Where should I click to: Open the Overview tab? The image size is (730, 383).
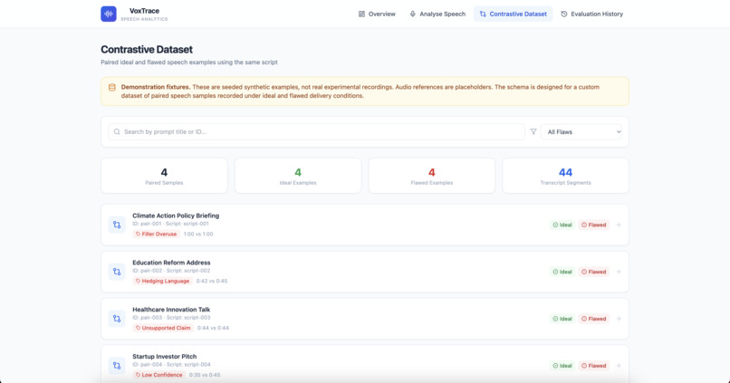click(377, 14)
